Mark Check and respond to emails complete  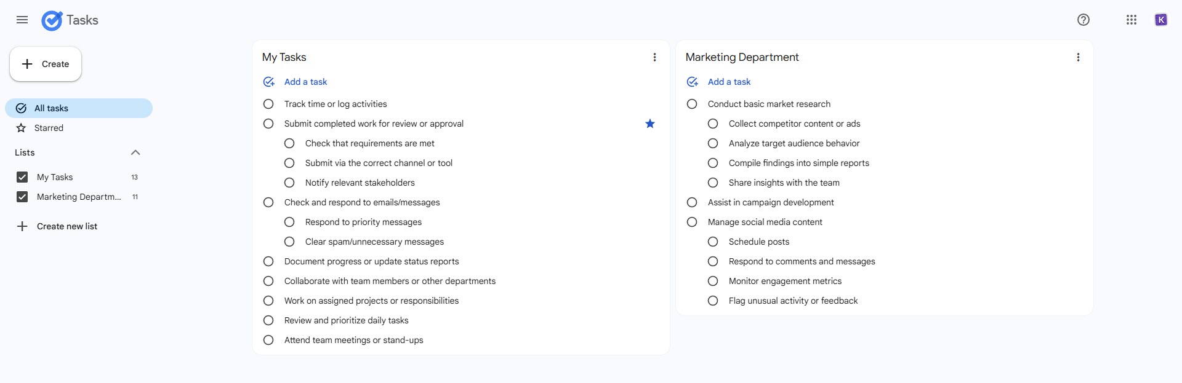point(268,202)
